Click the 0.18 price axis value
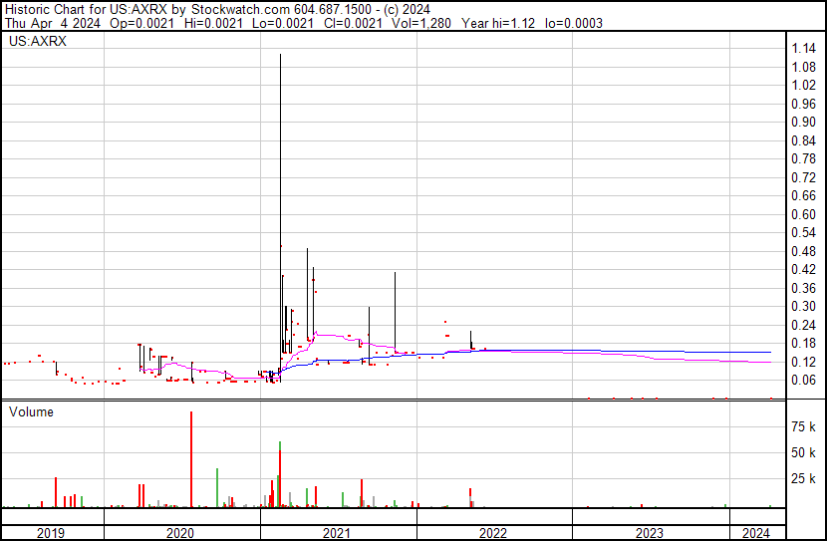The height and width of the screenshot is (541, 827). tap(804, 344)
